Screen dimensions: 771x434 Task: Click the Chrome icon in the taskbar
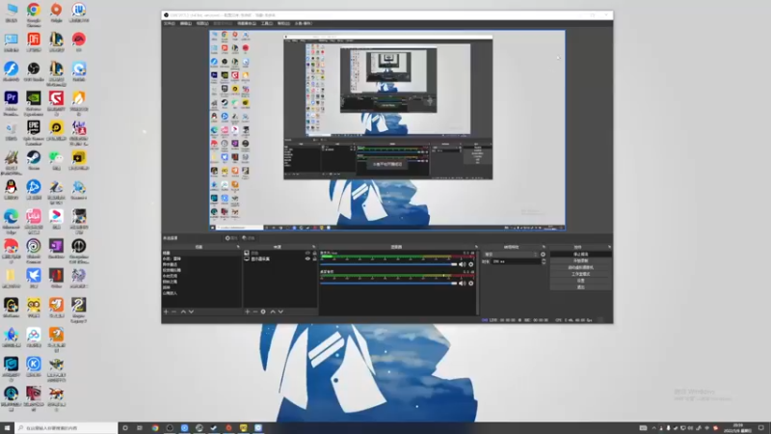(x=155, y=428)
